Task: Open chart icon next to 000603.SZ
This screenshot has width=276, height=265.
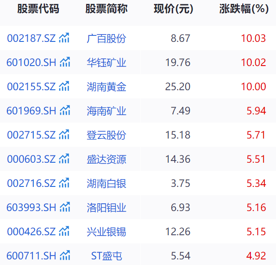Action: click(x=64, y=158)
